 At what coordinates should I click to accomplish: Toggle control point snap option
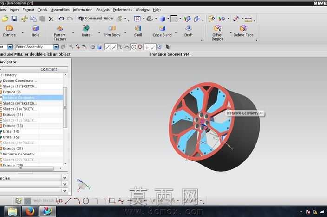coord(120,47)
